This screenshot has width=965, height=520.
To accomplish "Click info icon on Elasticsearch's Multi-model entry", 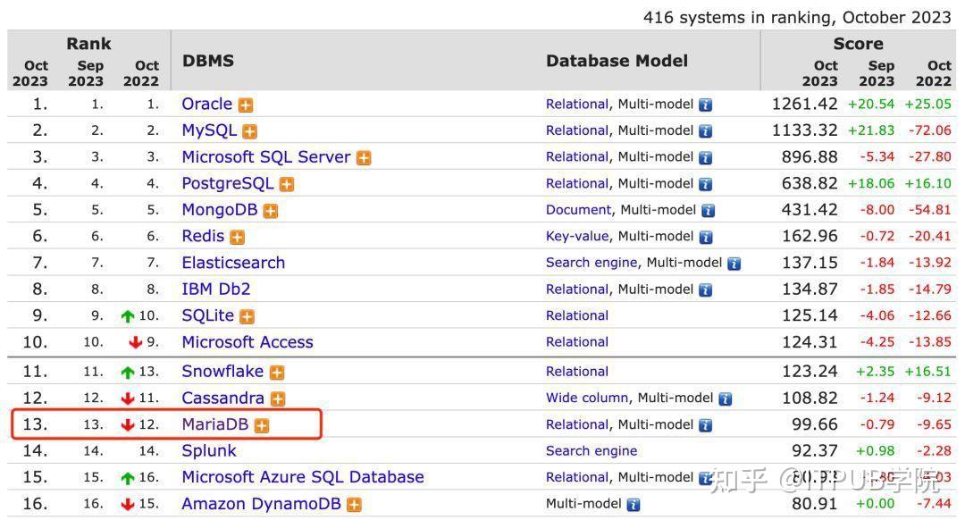I will (734, 264).
